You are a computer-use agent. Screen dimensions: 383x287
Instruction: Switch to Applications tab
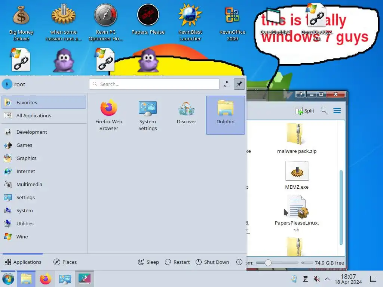coord(23,262)
